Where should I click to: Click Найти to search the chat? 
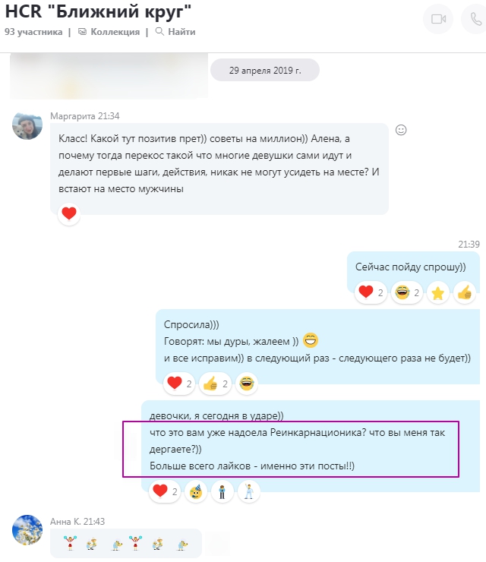175,32
